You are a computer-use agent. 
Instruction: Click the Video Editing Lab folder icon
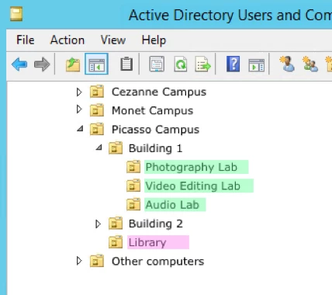pos(133,186)
